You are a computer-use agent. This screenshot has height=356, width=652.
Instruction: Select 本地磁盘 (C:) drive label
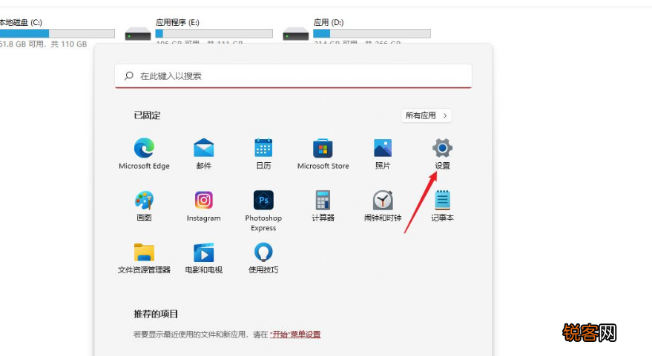click(x=21, y=22)
